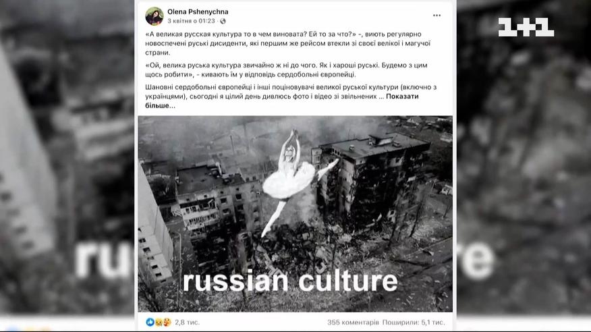Open the 2,8 тис. reactions list
Image resolution: width=591 pixels, height=332 pixels.
(187, 322)
